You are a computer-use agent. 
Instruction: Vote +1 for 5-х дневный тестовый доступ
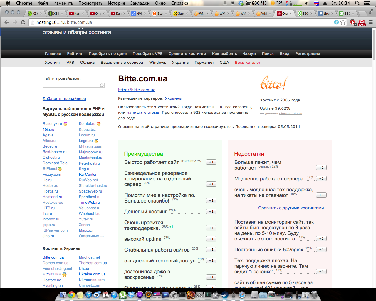pyautogui.click(x=211, y=260)
